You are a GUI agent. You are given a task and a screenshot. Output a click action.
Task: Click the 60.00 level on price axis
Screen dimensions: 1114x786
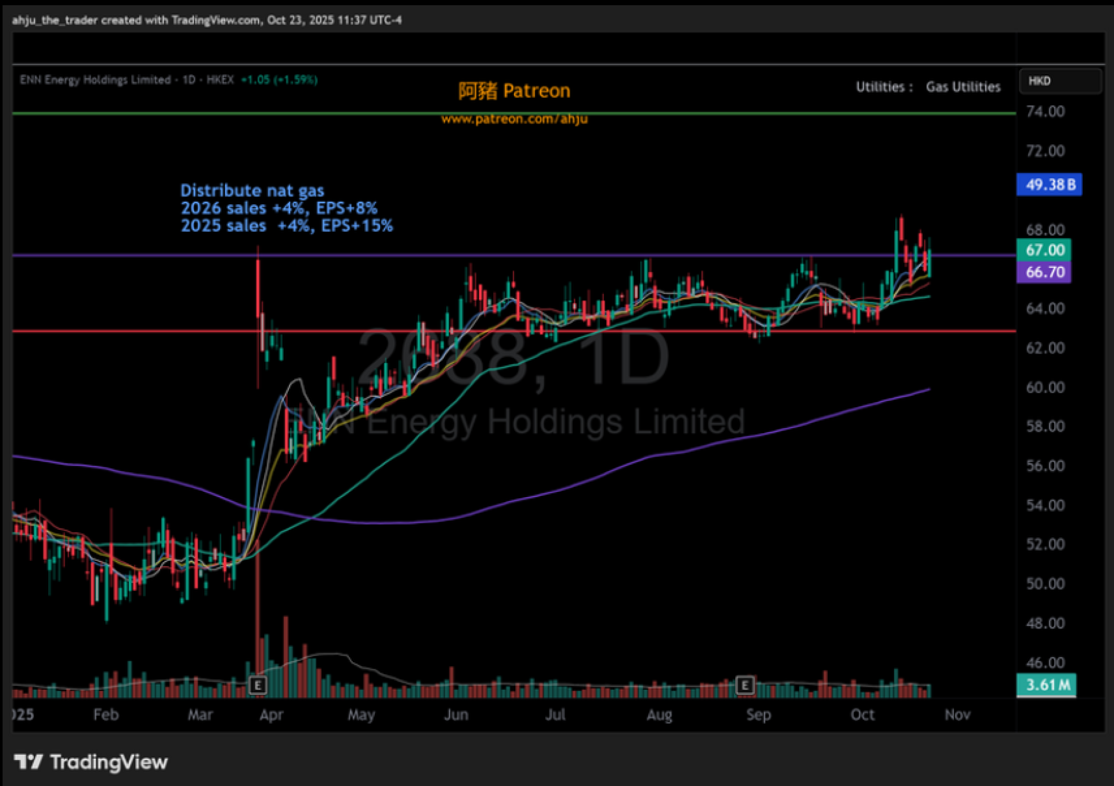coord(1045,387)
